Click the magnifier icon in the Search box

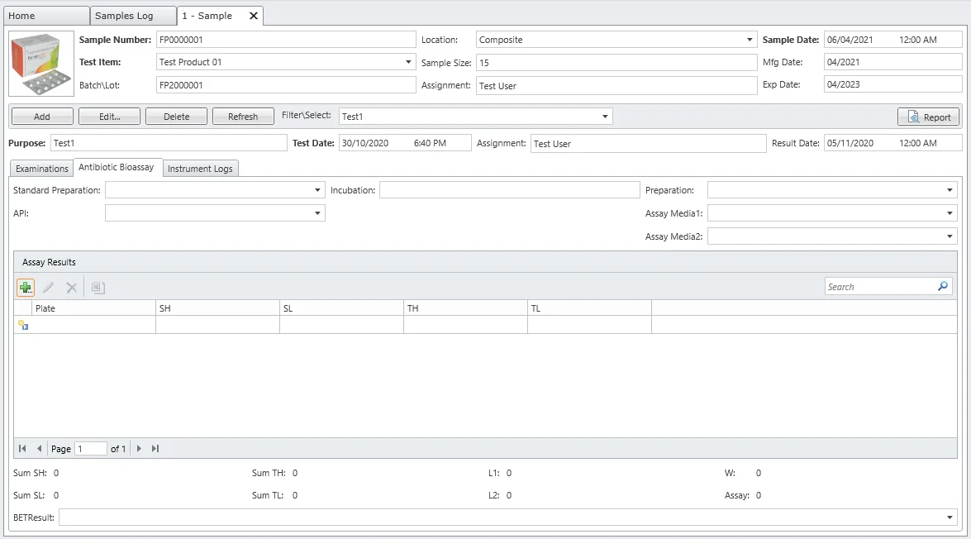(943, 287)
